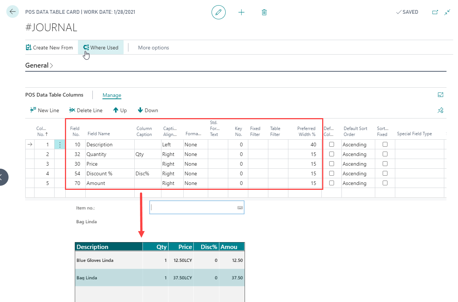This screenshot has height=302, width=458.
Task: Open Caption Alignment for Description row
Action: [x=172, y=144]
